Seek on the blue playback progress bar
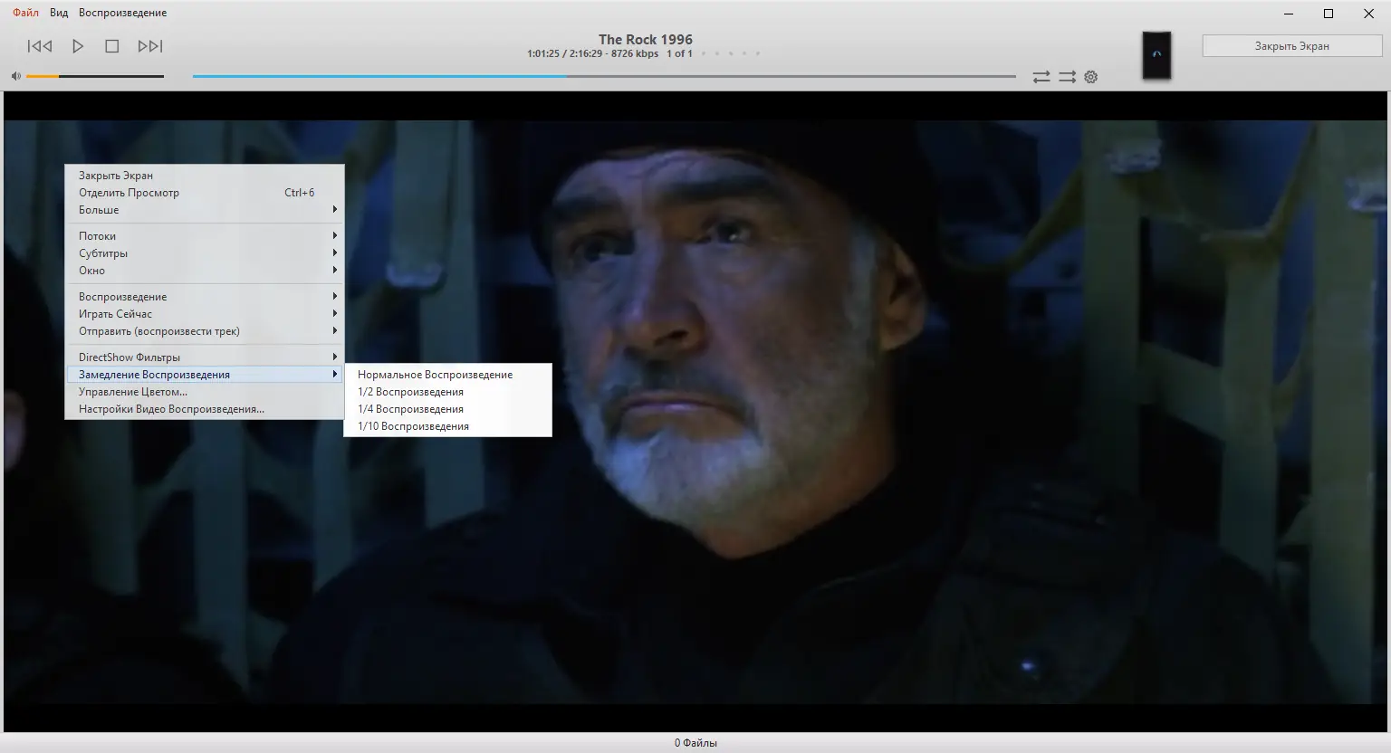This screenshot has height=753, width=1391. (x=604, y=76)
